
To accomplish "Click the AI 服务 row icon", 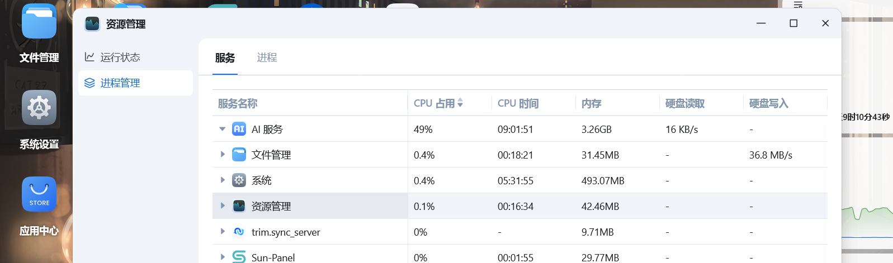I will tap(239, 129).
